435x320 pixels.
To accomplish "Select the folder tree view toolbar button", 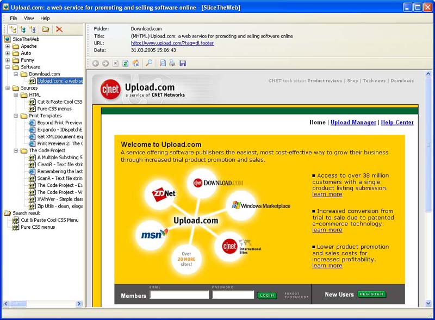I will 13,29.
